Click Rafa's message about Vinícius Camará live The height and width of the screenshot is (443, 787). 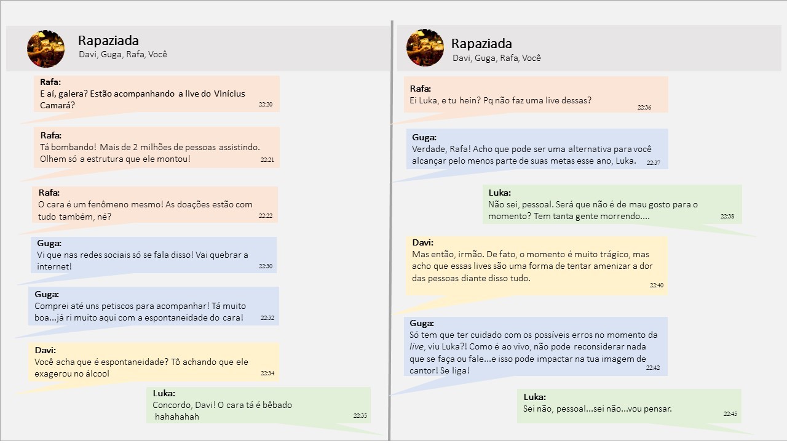pyautogui.click(x=157, y=94)
